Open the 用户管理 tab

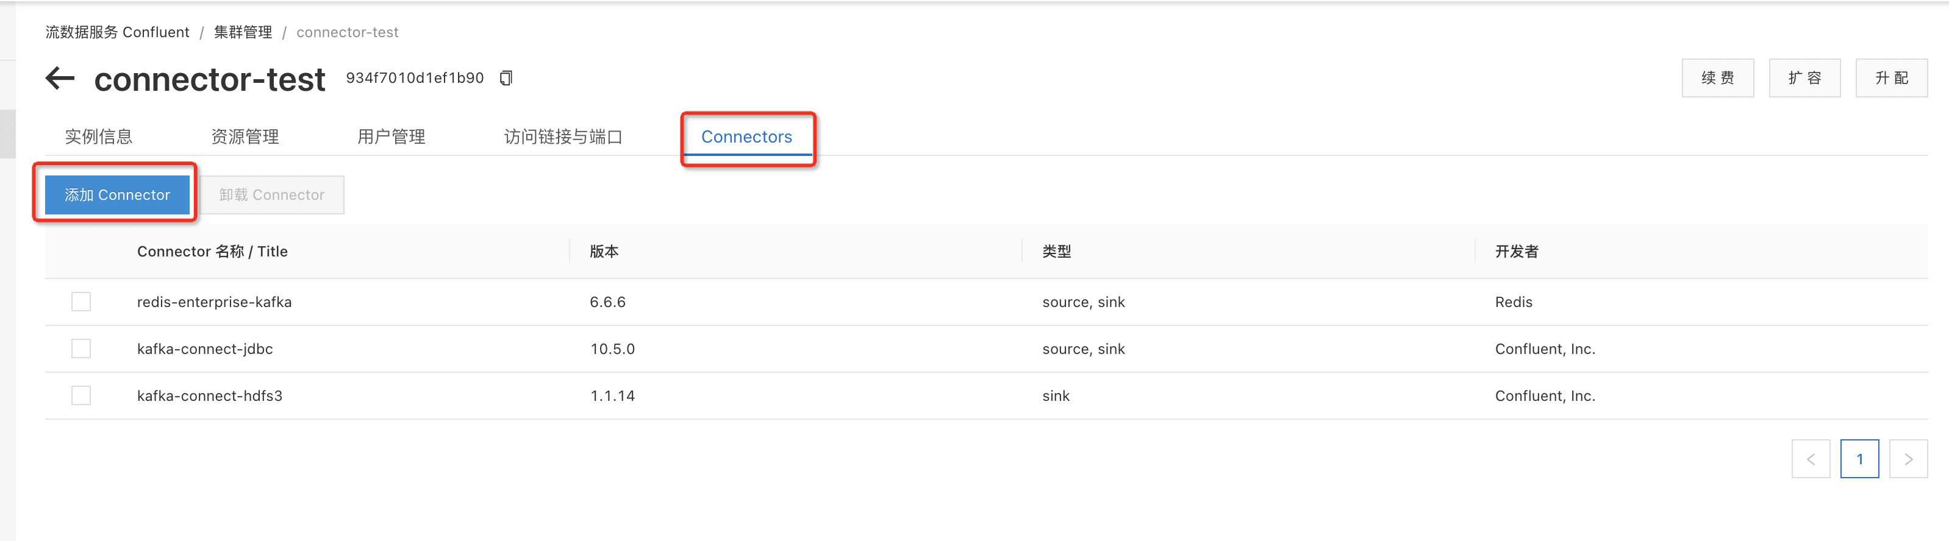391,136
